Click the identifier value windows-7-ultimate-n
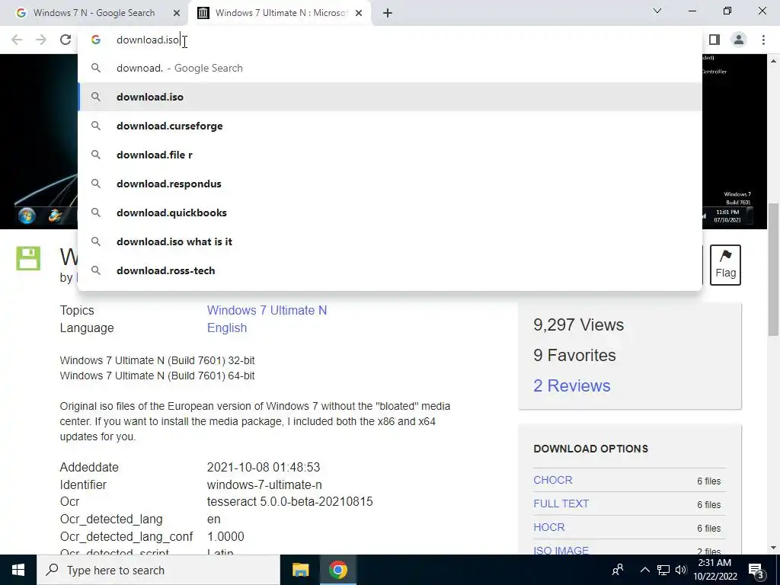Viewport: 780px width, 585px height. click(x=264, y=484)
